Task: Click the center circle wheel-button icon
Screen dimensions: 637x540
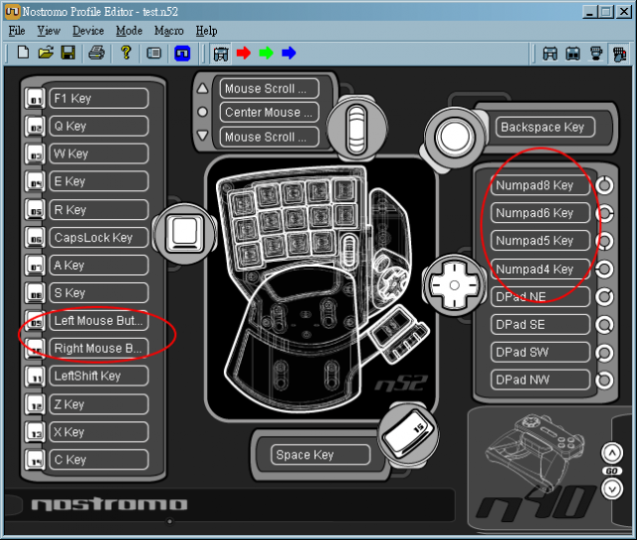Action: click(202, 112)
